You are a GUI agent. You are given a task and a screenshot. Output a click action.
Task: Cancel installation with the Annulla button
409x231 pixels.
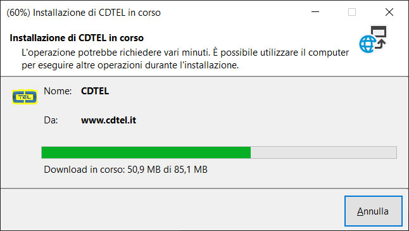(x=374, y=211)
